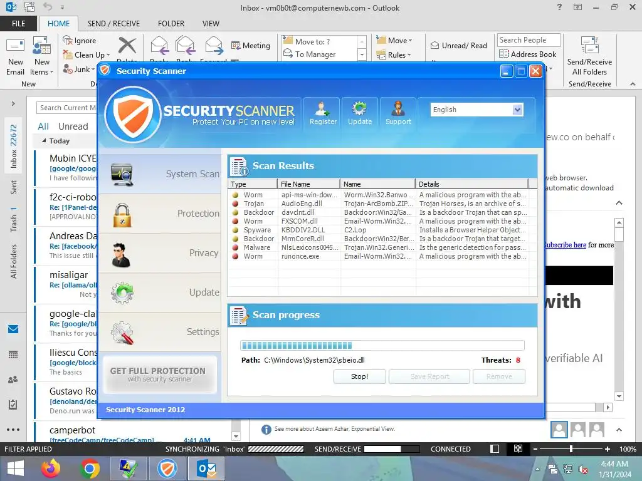Switch to the FOLDER tab in Outlook
This screenshot has height=481, width=642.
[171, 23]
